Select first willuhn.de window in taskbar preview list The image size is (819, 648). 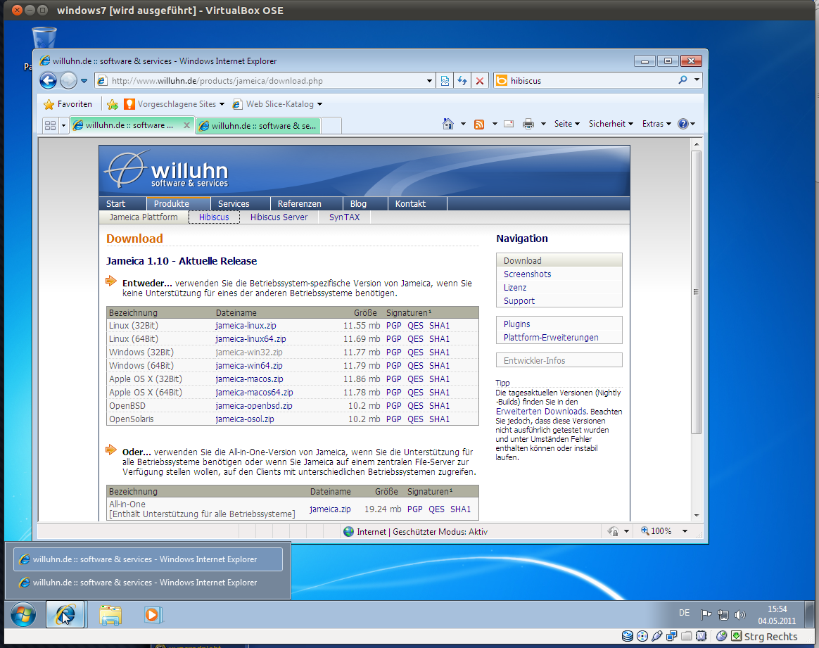tap(148, 559)
